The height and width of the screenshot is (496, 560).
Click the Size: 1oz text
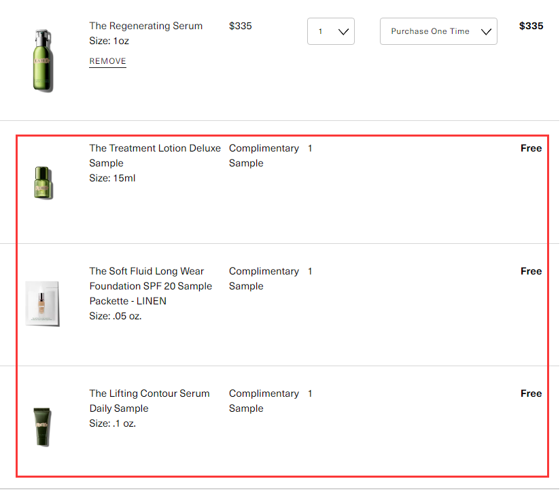109,41
